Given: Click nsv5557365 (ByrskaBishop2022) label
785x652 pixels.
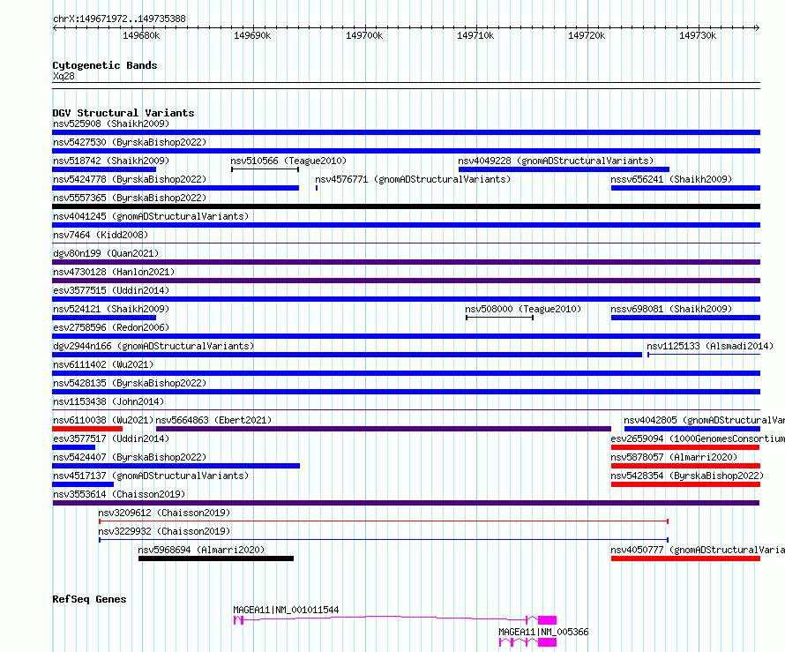Looking at the screenshot, I should coord(130,198).
